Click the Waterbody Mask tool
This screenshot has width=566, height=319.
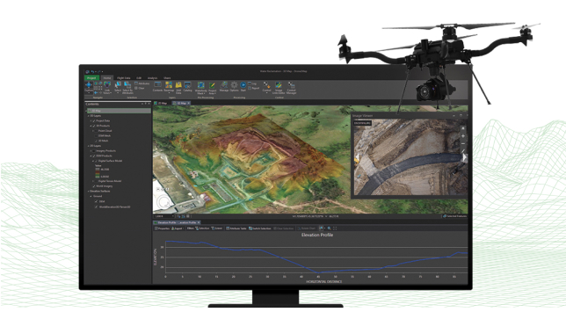pyautogui.click(x=200, y=88)
